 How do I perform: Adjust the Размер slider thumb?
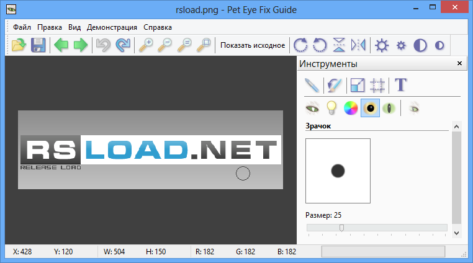point(341,228)
